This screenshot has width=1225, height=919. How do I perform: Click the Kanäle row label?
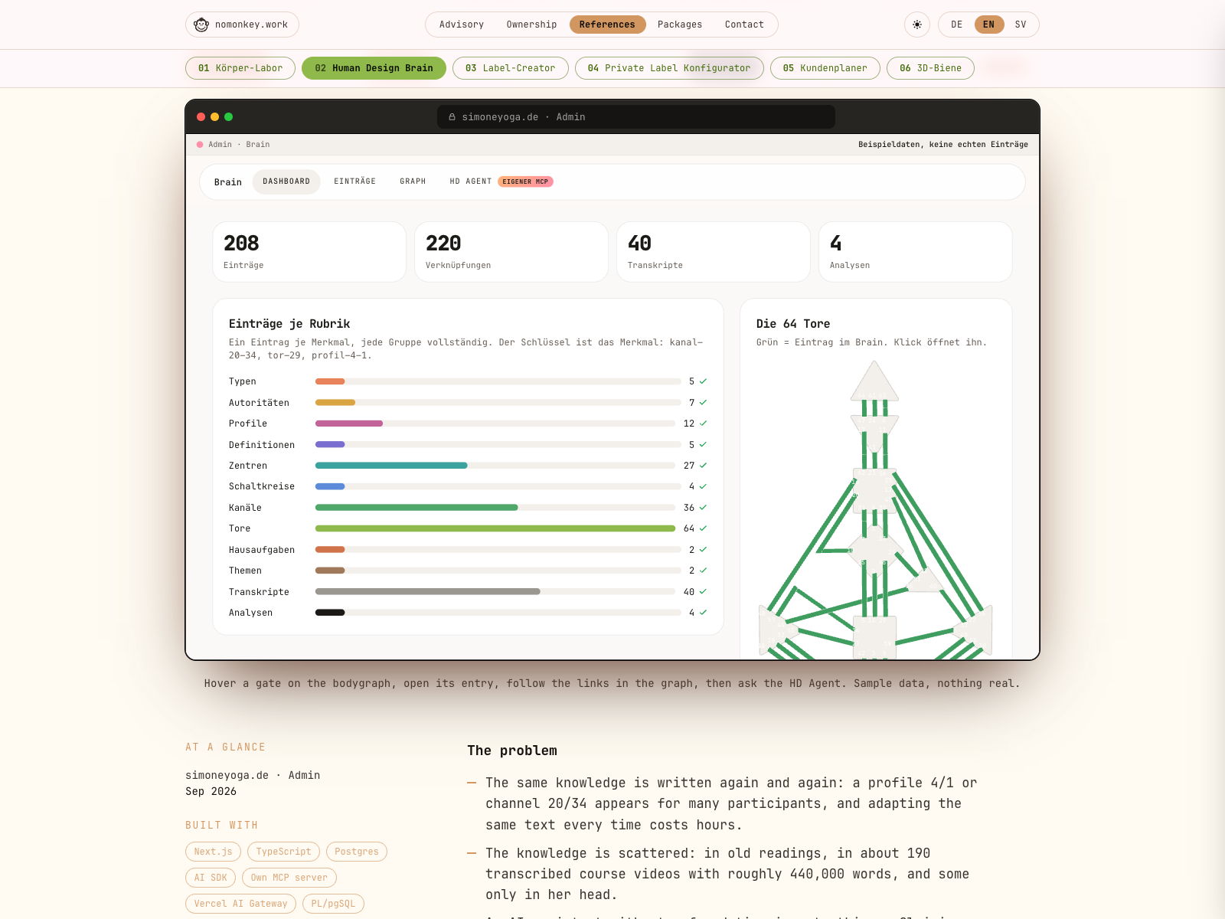click(x=245, y=508)
